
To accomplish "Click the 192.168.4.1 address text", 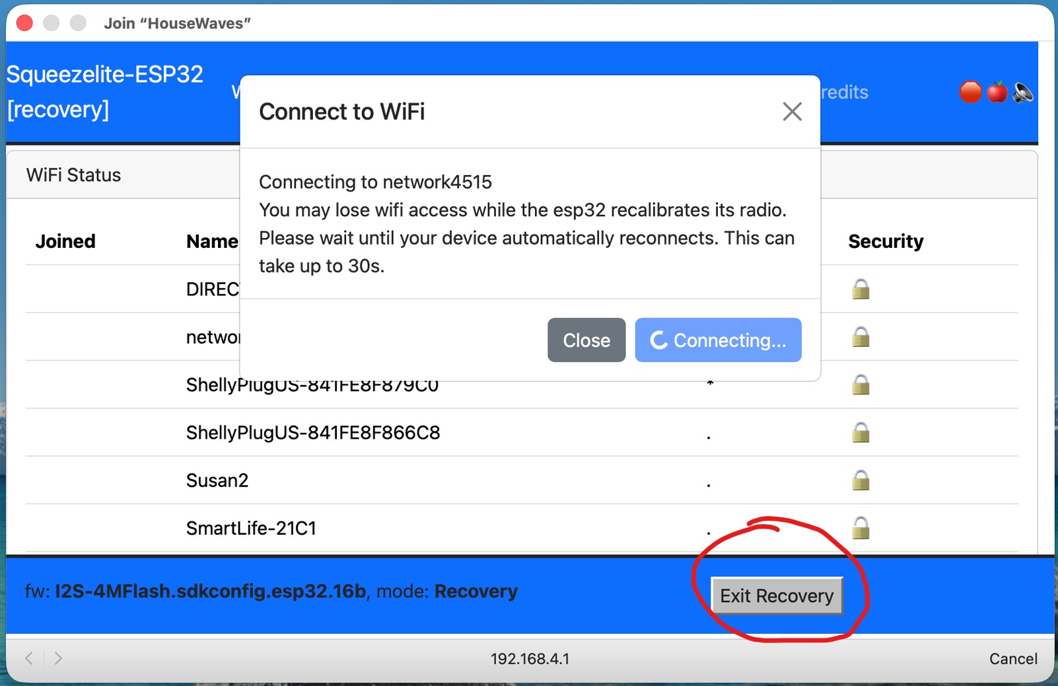I will pyautogui.click(x=530, y=658).
